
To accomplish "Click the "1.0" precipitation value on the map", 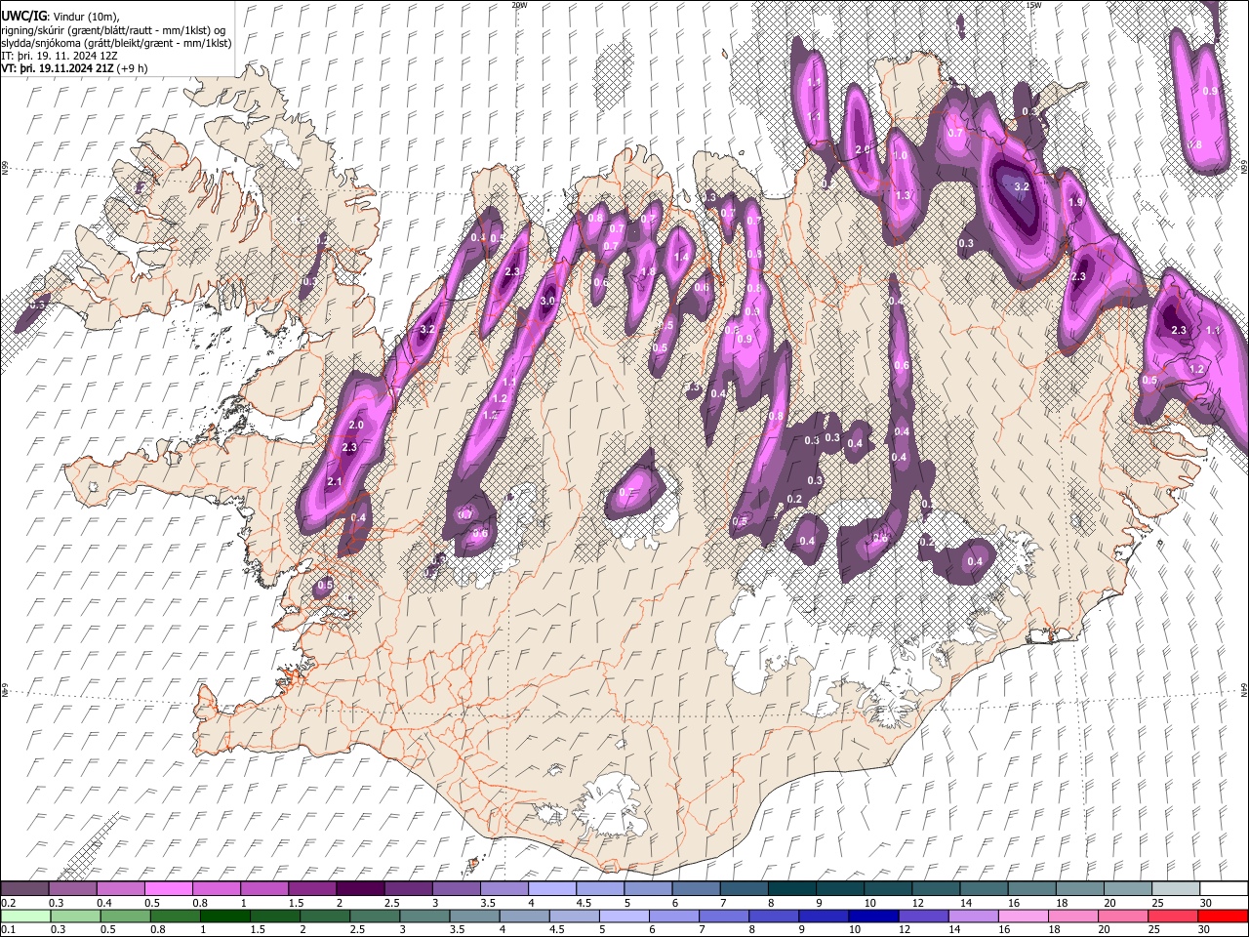I will [x=900, y=155].
